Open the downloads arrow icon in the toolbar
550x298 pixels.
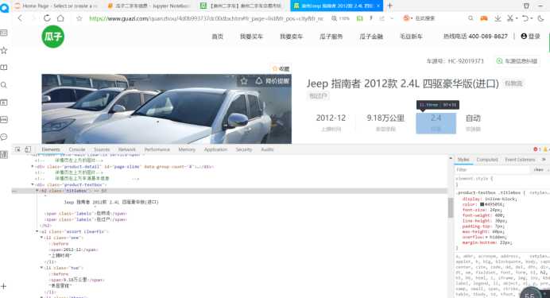click(498, 18)
